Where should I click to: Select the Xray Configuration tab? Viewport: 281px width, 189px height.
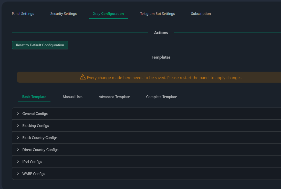pos(108,14)
